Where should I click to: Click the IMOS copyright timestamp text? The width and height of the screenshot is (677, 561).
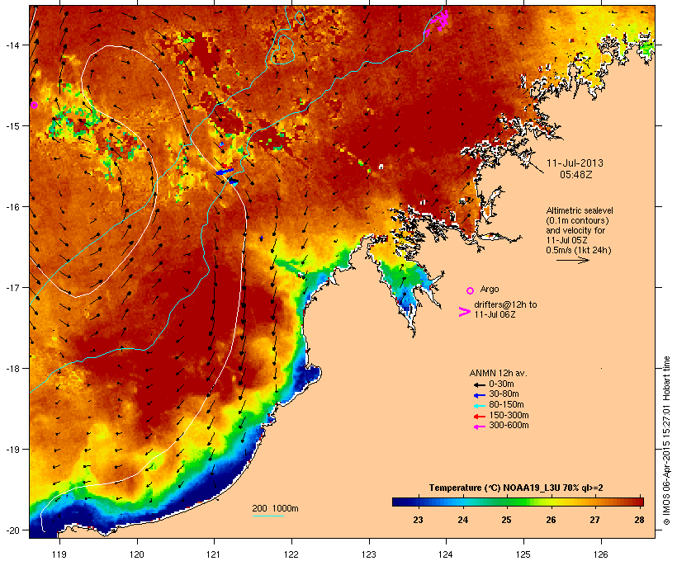pyautogui.click(x=666, y=441)
